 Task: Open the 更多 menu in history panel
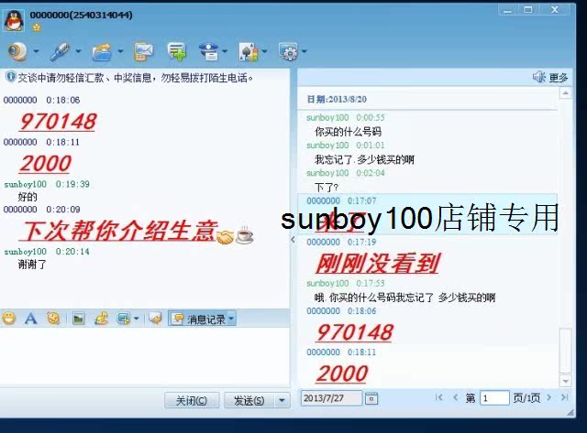[552, 77]
